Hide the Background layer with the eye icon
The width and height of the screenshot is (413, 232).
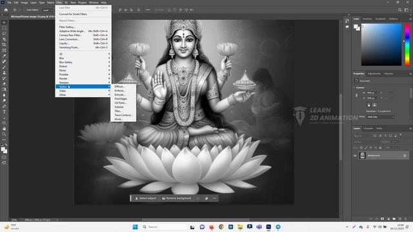355,156
